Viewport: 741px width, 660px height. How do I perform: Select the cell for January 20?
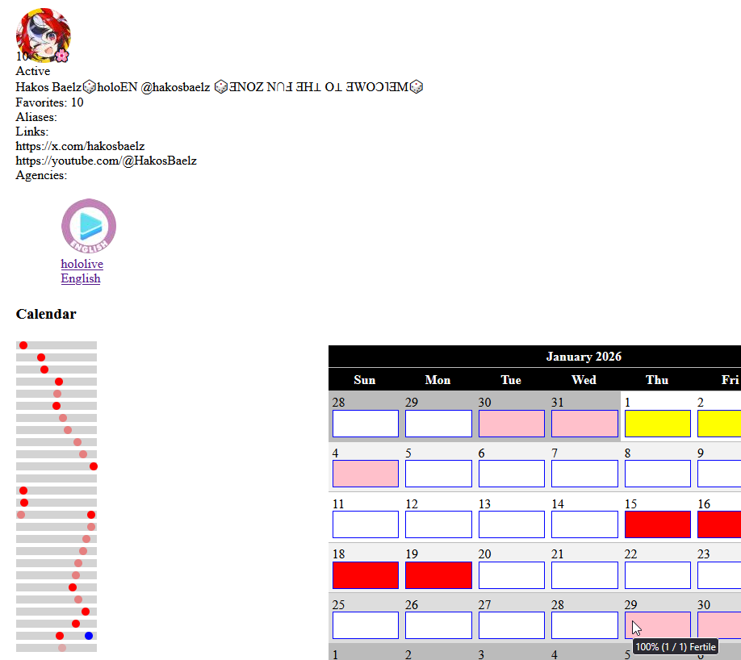pos(511,575)
